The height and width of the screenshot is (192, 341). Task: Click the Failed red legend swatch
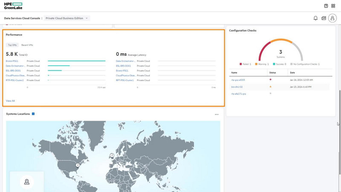[x=240, y=64]
